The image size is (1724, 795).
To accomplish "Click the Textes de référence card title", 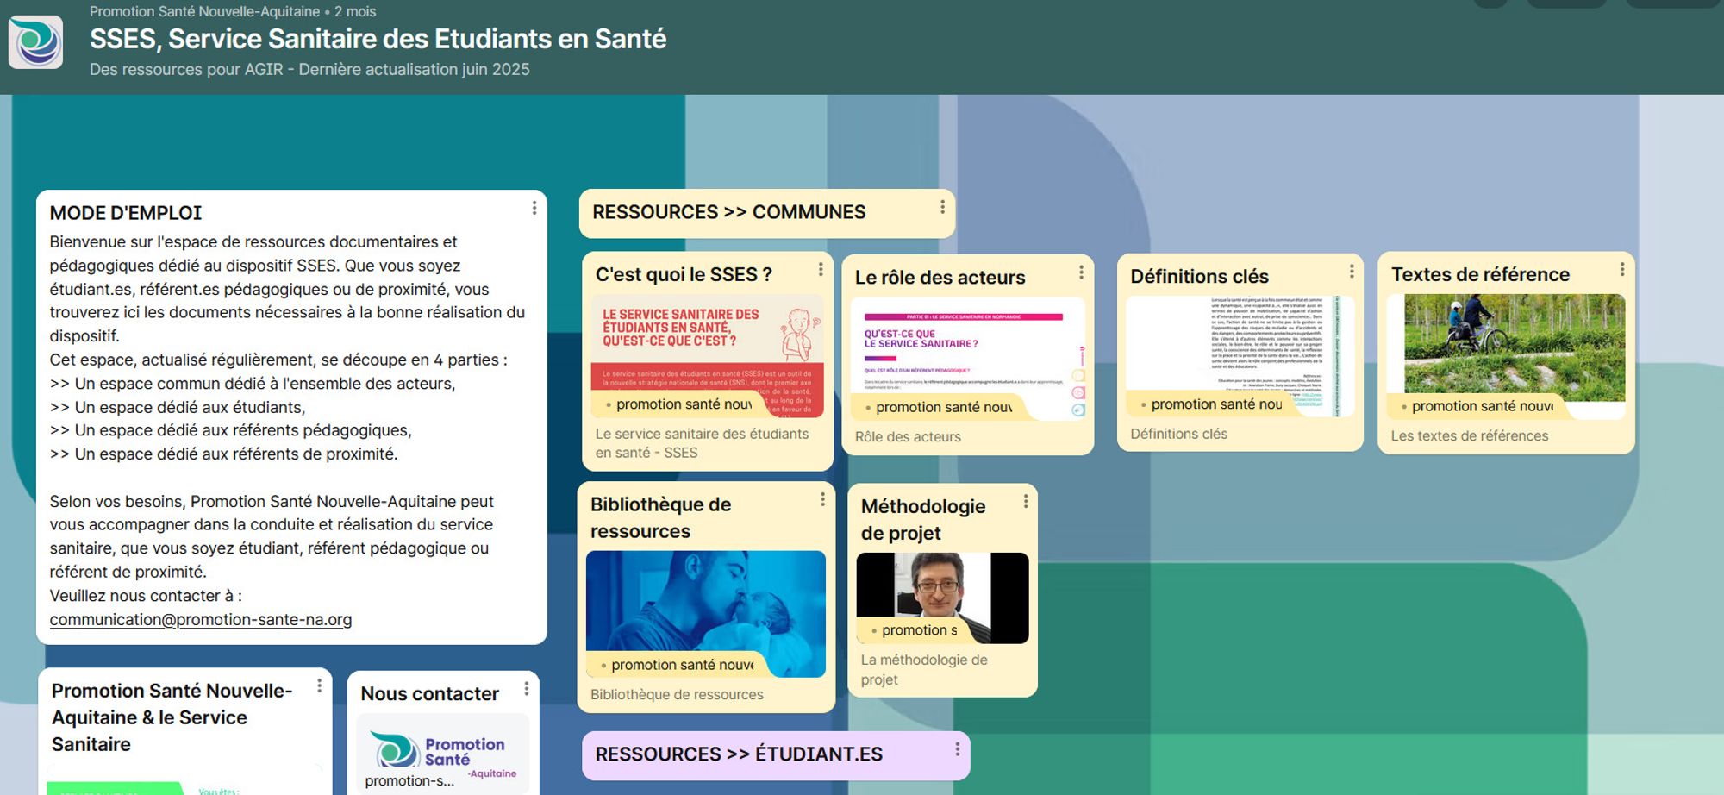I will pos(1480,274).
